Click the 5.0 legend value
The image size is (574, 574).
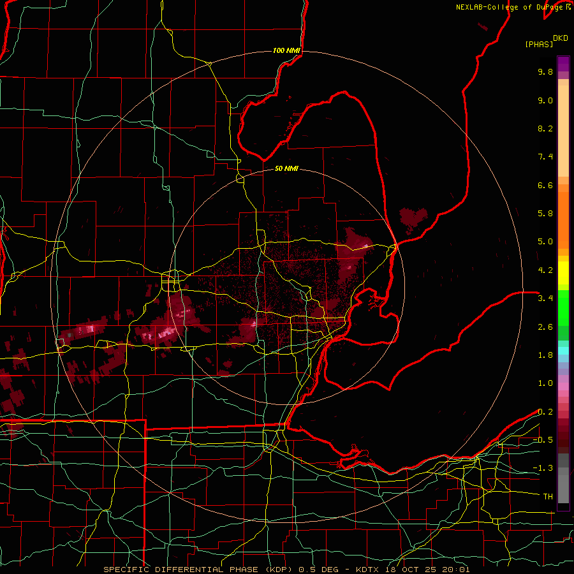(545, 242)
